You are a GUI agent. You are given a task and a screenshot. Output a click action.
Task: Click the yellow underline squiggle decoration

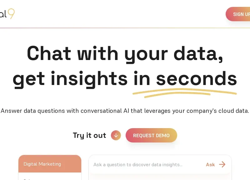click(184, 92)
